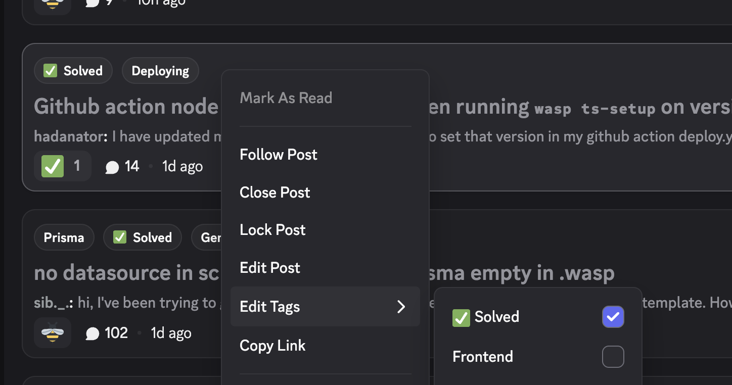732x385 pixels.
Task: Select Close Post menu entry
Action: pyautogui.click(x=275, y=192)
